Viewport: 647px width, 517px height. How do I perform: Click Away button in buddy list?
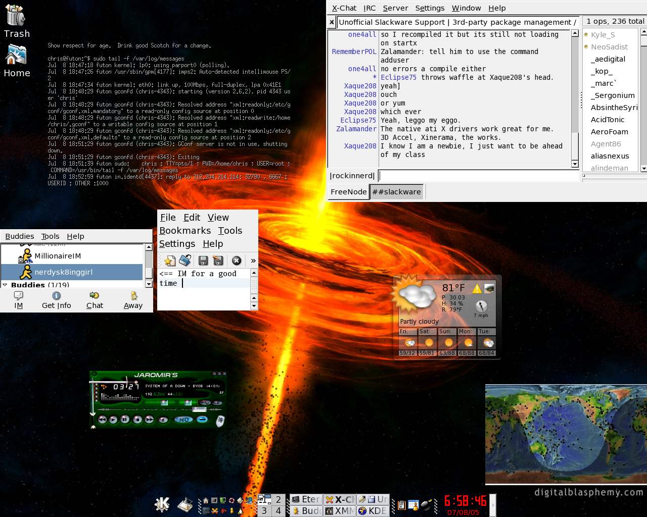coord(133,300)
